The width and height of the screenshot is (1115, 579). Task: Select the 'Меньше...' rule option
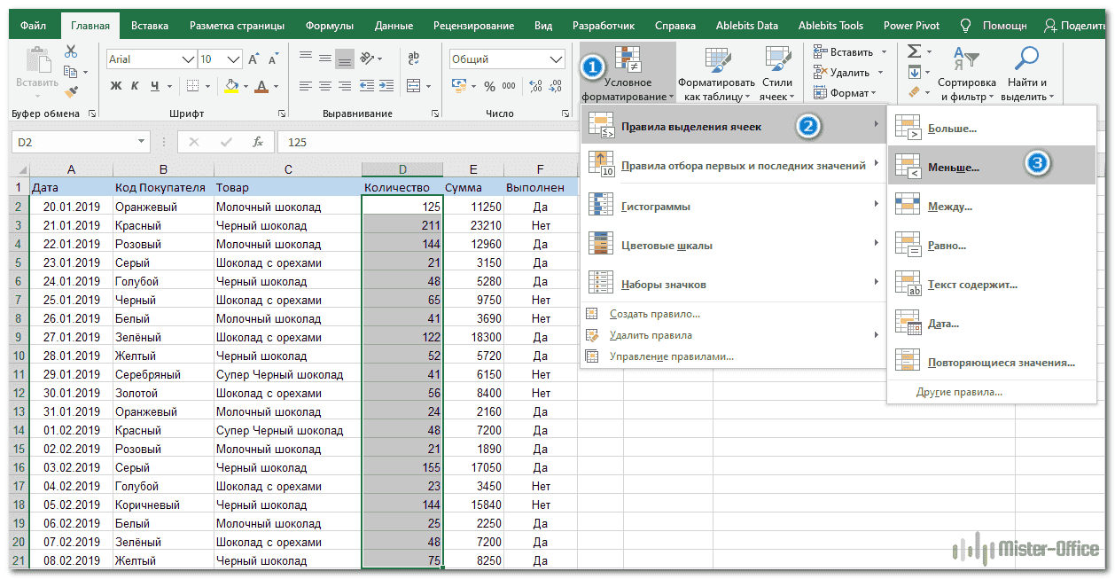coord(953,167)
